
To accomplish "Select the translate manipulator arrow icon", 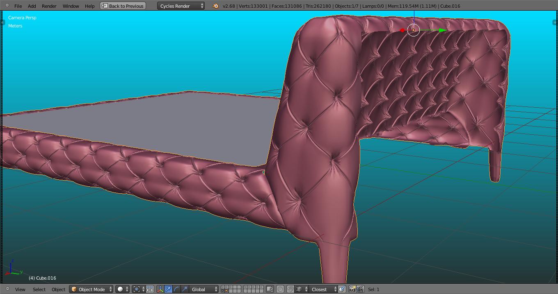I will coord(168,289).
